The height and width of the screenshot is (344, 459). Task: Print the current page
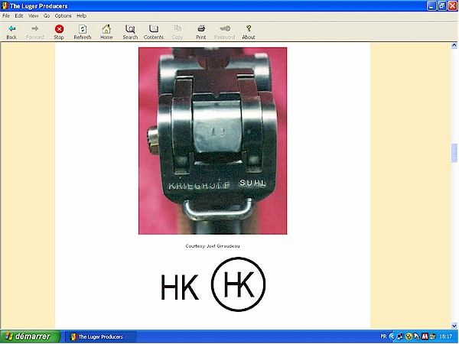pyautogui.click(x=201, y=32)
